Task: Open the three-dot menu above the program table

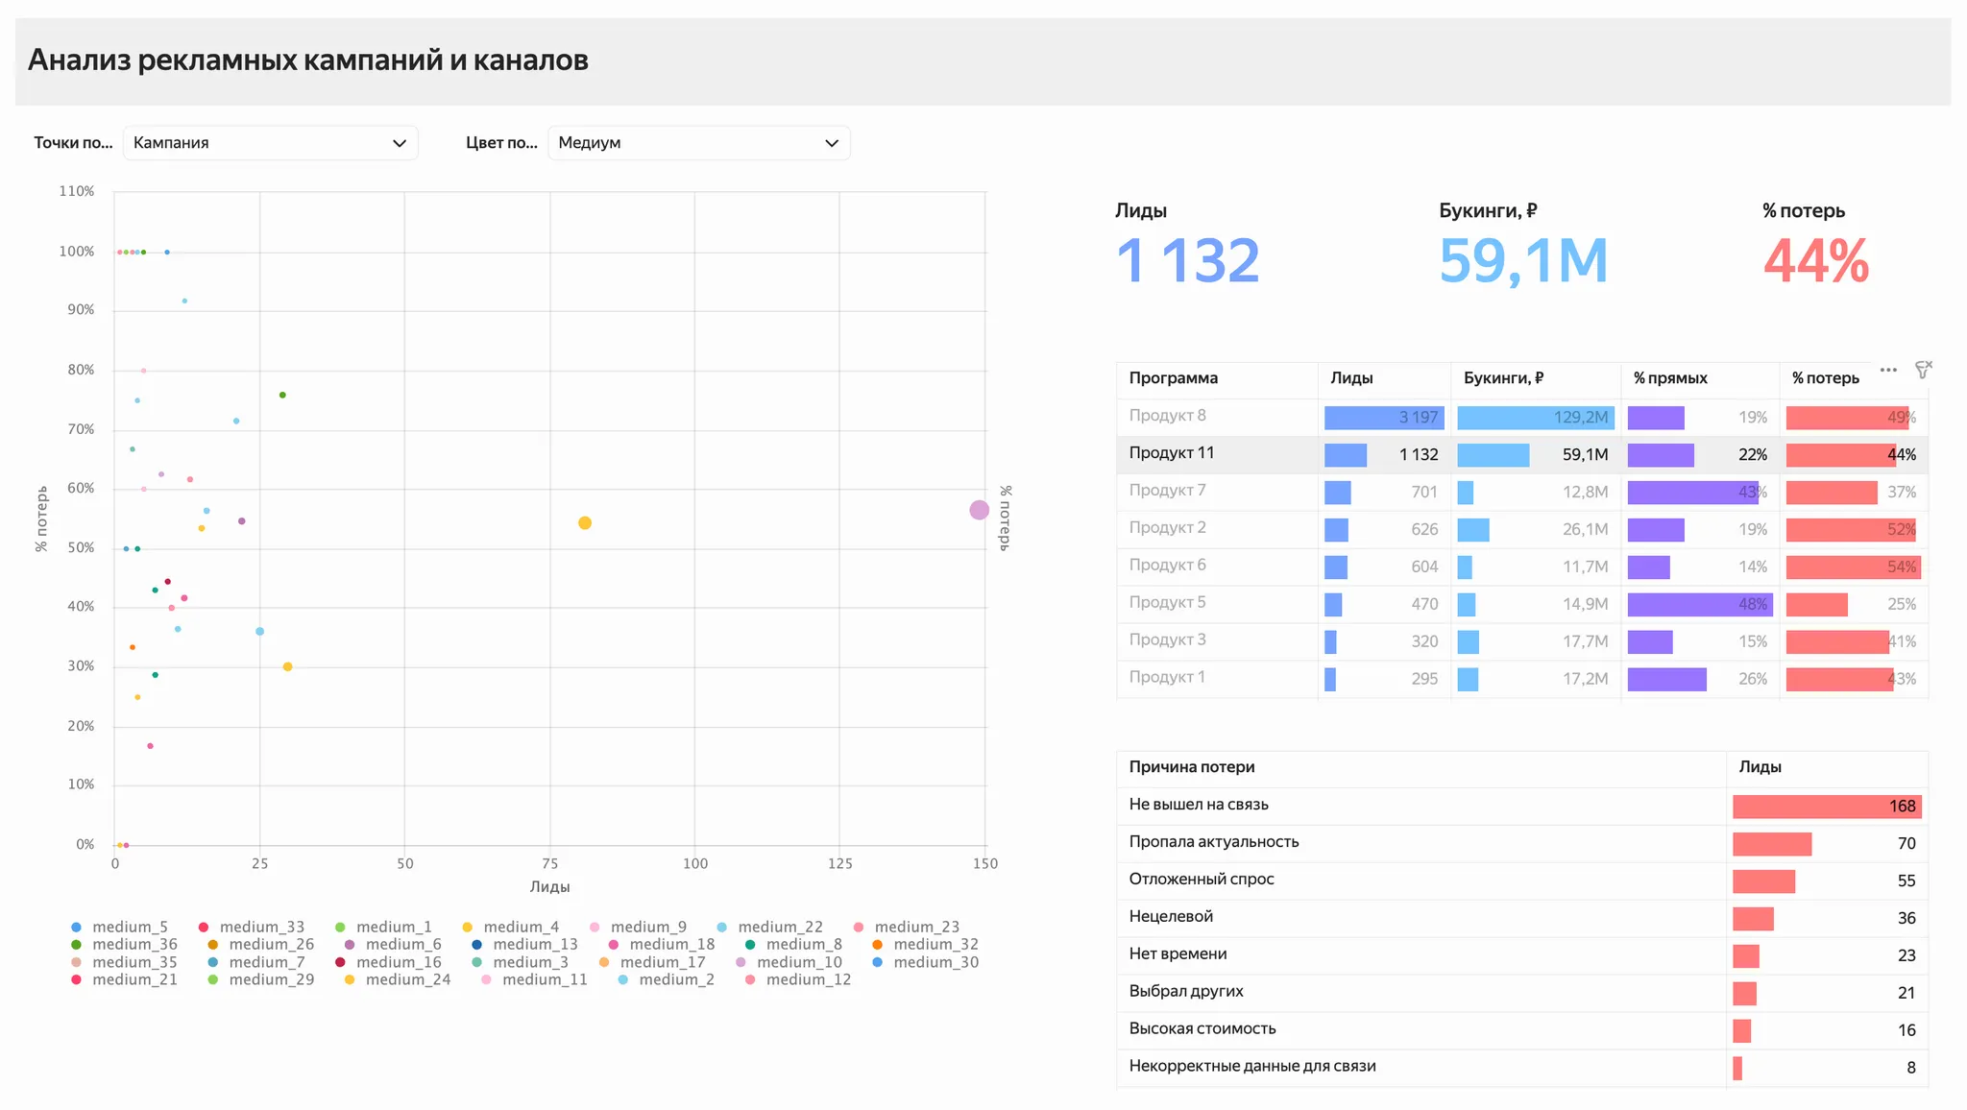Action: click(1888, 370)
